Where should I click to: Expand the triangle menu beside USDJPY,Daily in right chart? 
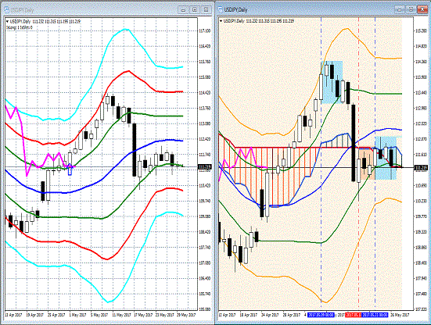pyautogui.click(x=221, y=21)
